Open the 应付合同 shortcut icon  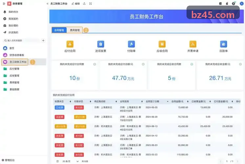pos(70,44)
